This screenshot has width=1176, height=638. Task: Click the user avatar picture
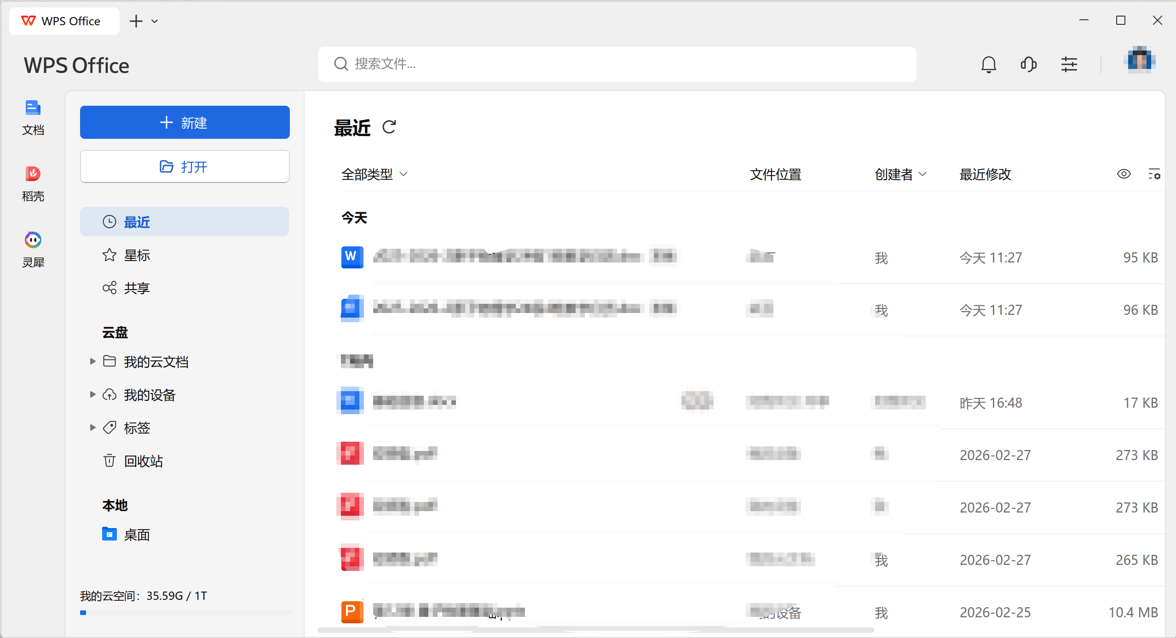pos(1139,61)
